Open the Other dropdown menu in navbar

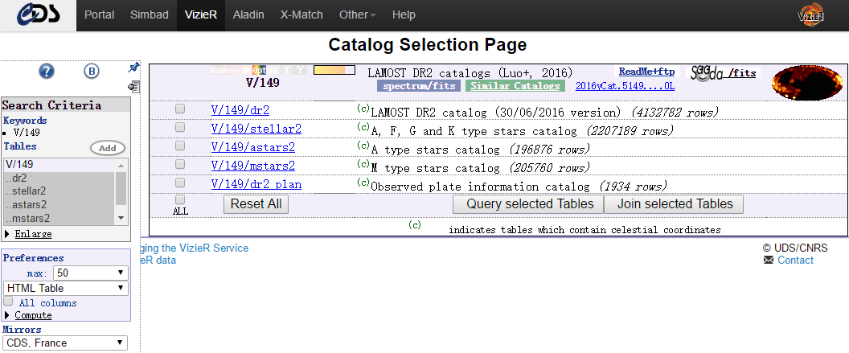(357, 14)
